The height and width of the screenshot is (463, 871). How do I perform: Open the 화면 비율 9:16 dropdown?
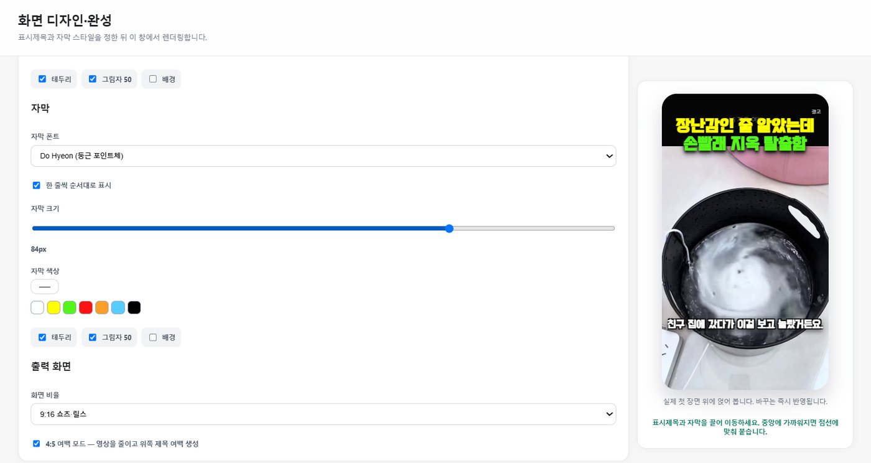tap(324, 414)
